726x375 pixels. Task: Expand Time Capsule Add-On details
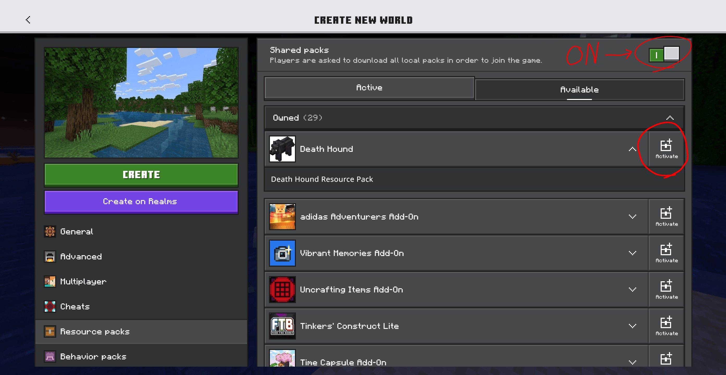pos(632,362)
